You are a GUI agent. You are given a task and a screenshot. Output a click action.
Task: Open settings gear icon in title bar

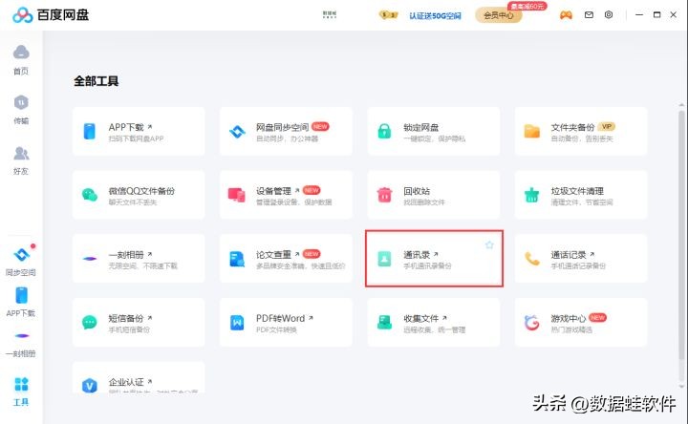tap(609, 15)
